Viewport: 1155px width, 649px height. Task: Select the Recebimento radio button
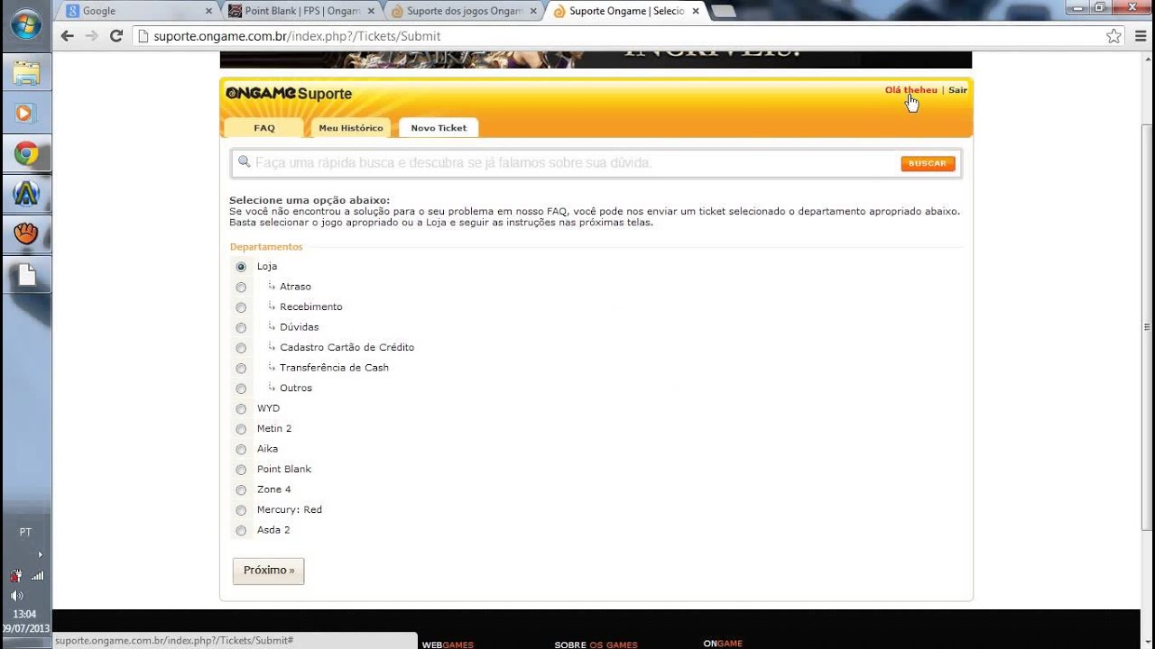pyautogui.click(x=241, y=307)
